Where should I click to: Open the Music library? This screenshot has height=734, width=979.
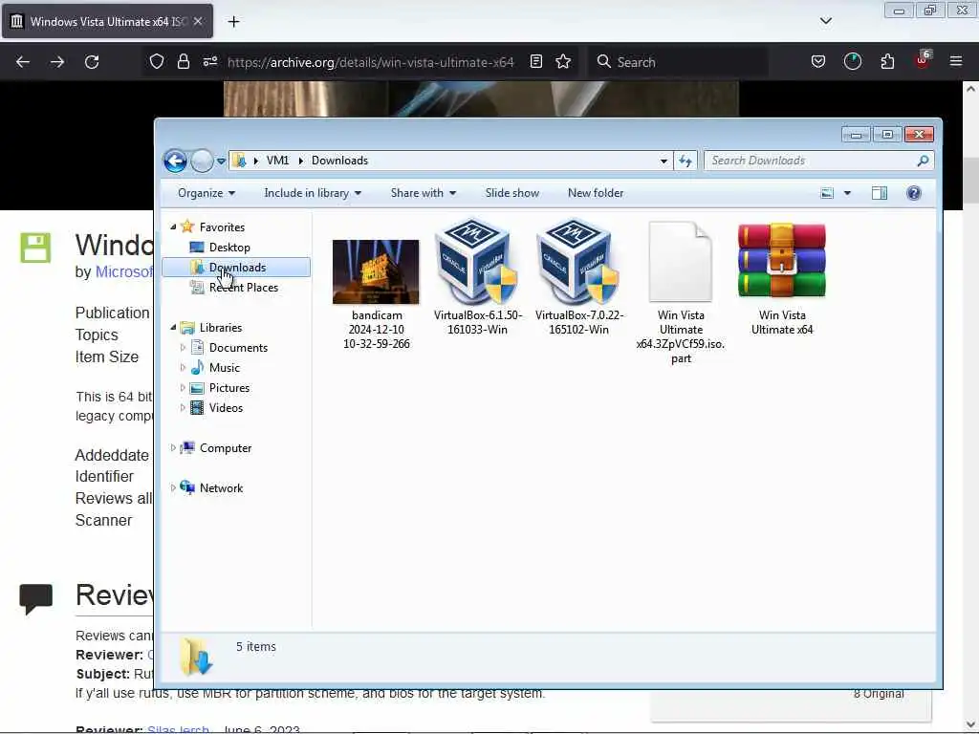pos(224,368)
